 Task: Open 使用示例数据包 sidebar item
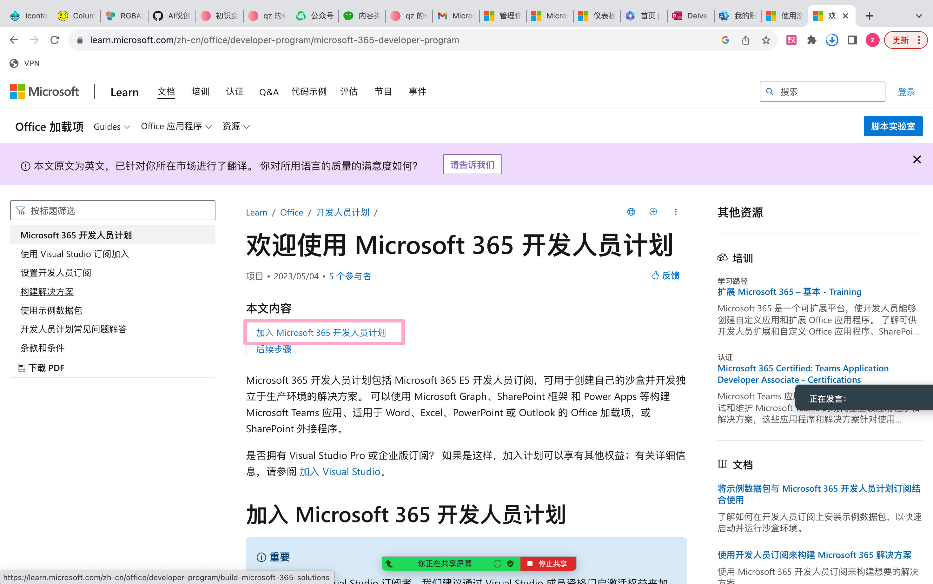(51, 310)
